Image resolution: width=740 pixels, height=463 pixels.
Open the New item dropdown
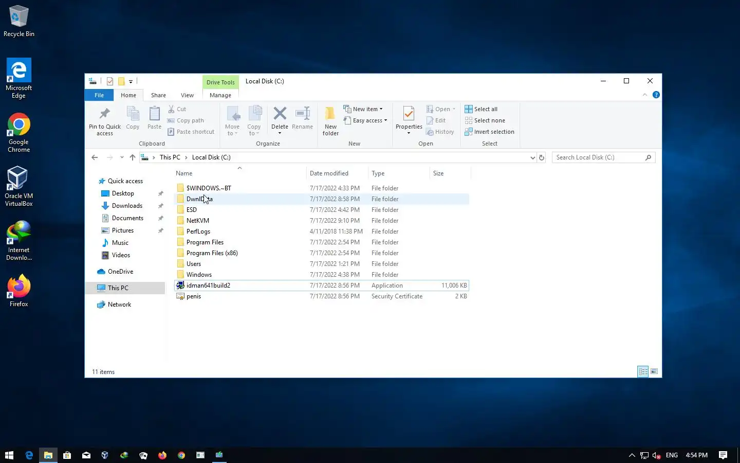point(363,109)
